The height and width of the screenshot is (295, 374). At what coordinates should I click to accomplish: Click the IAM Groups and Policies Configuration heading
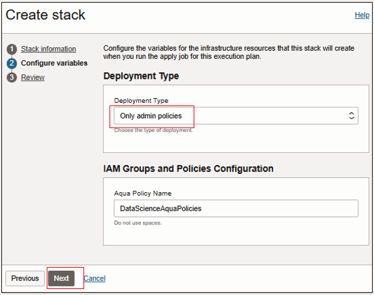point(188,169)
